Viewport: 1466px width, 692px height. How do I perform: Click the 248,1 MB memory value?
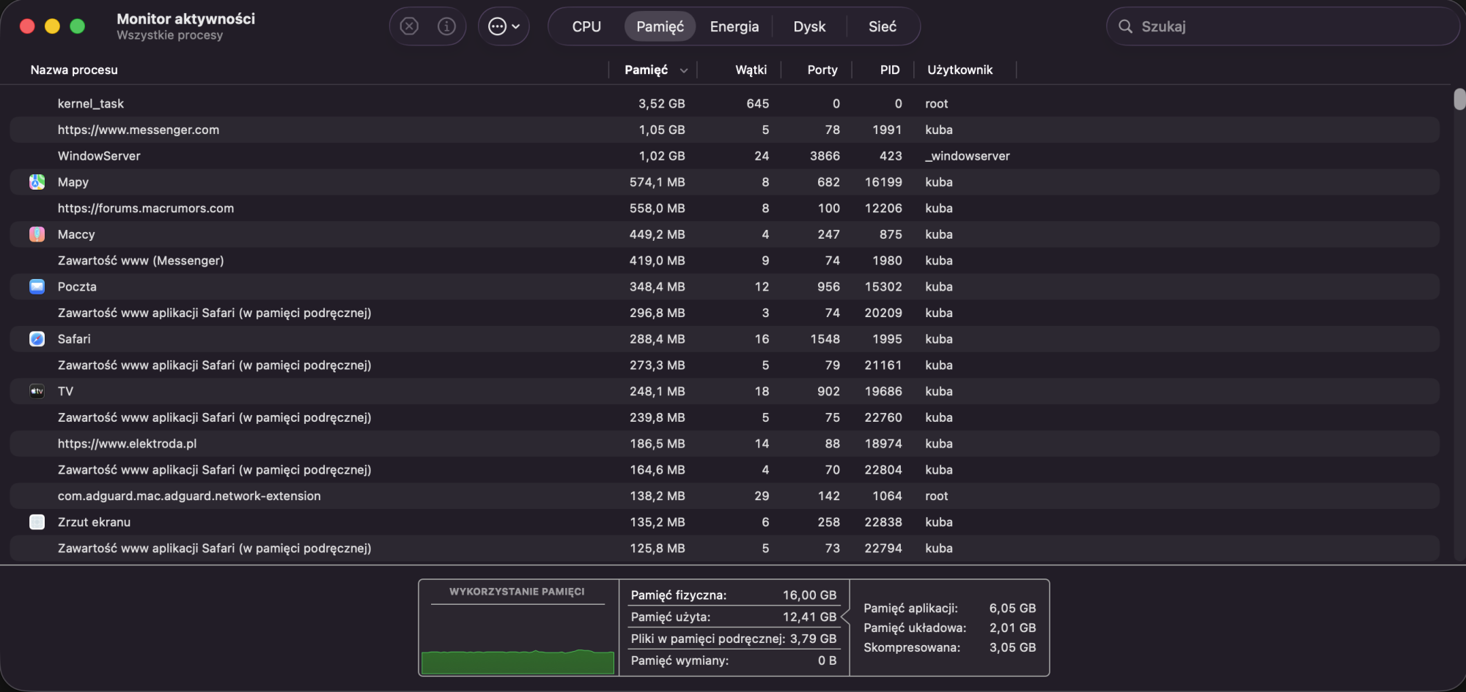tap(657, 392)
